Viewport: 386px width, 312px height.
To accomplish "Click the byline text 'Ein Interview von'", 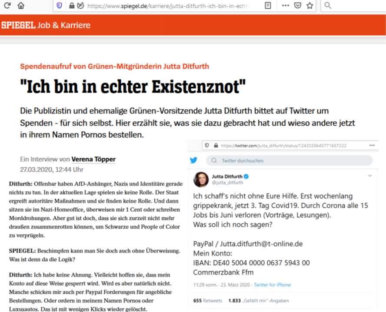I will (45, 159).
